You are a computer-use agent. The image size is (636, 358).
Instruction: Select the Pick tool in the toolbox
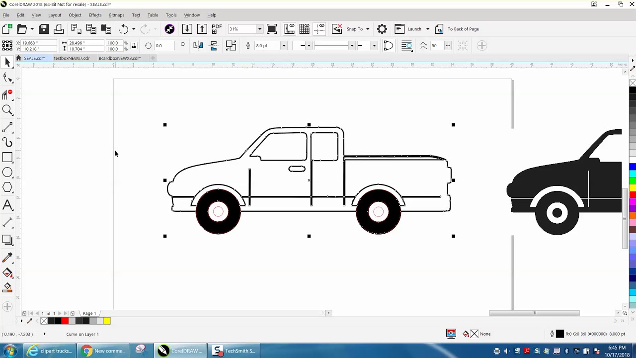coord(7,62)
